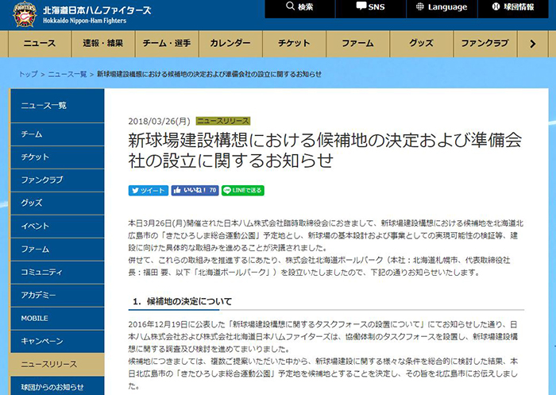Click トップ breadcrumb link

(x=28, y=74)
